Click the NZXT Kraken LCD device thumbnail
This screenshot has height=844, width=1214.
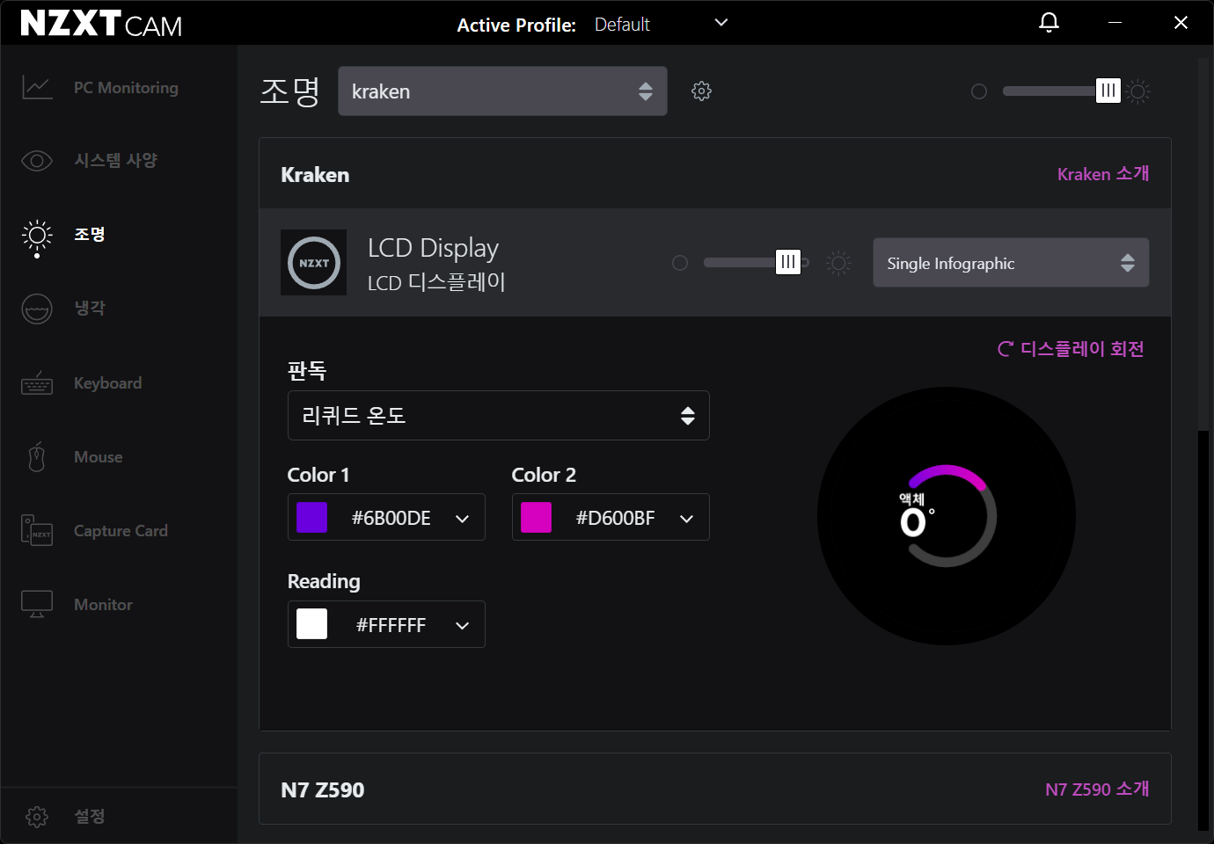(x=313, y=262)
